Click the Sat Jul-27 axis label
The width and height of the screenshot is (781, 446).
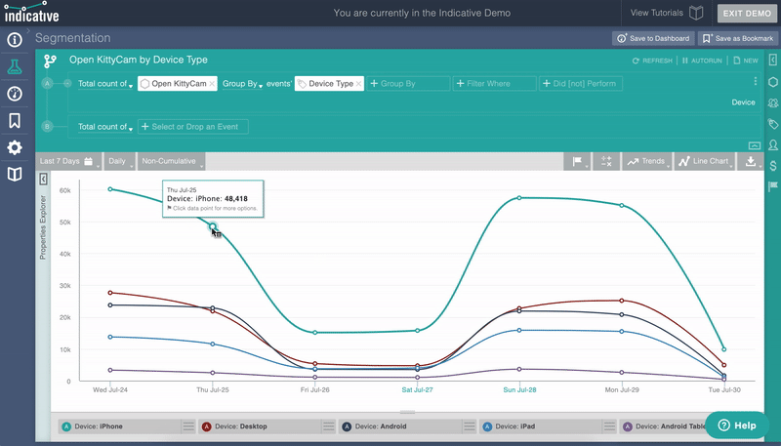coord(417,389)
